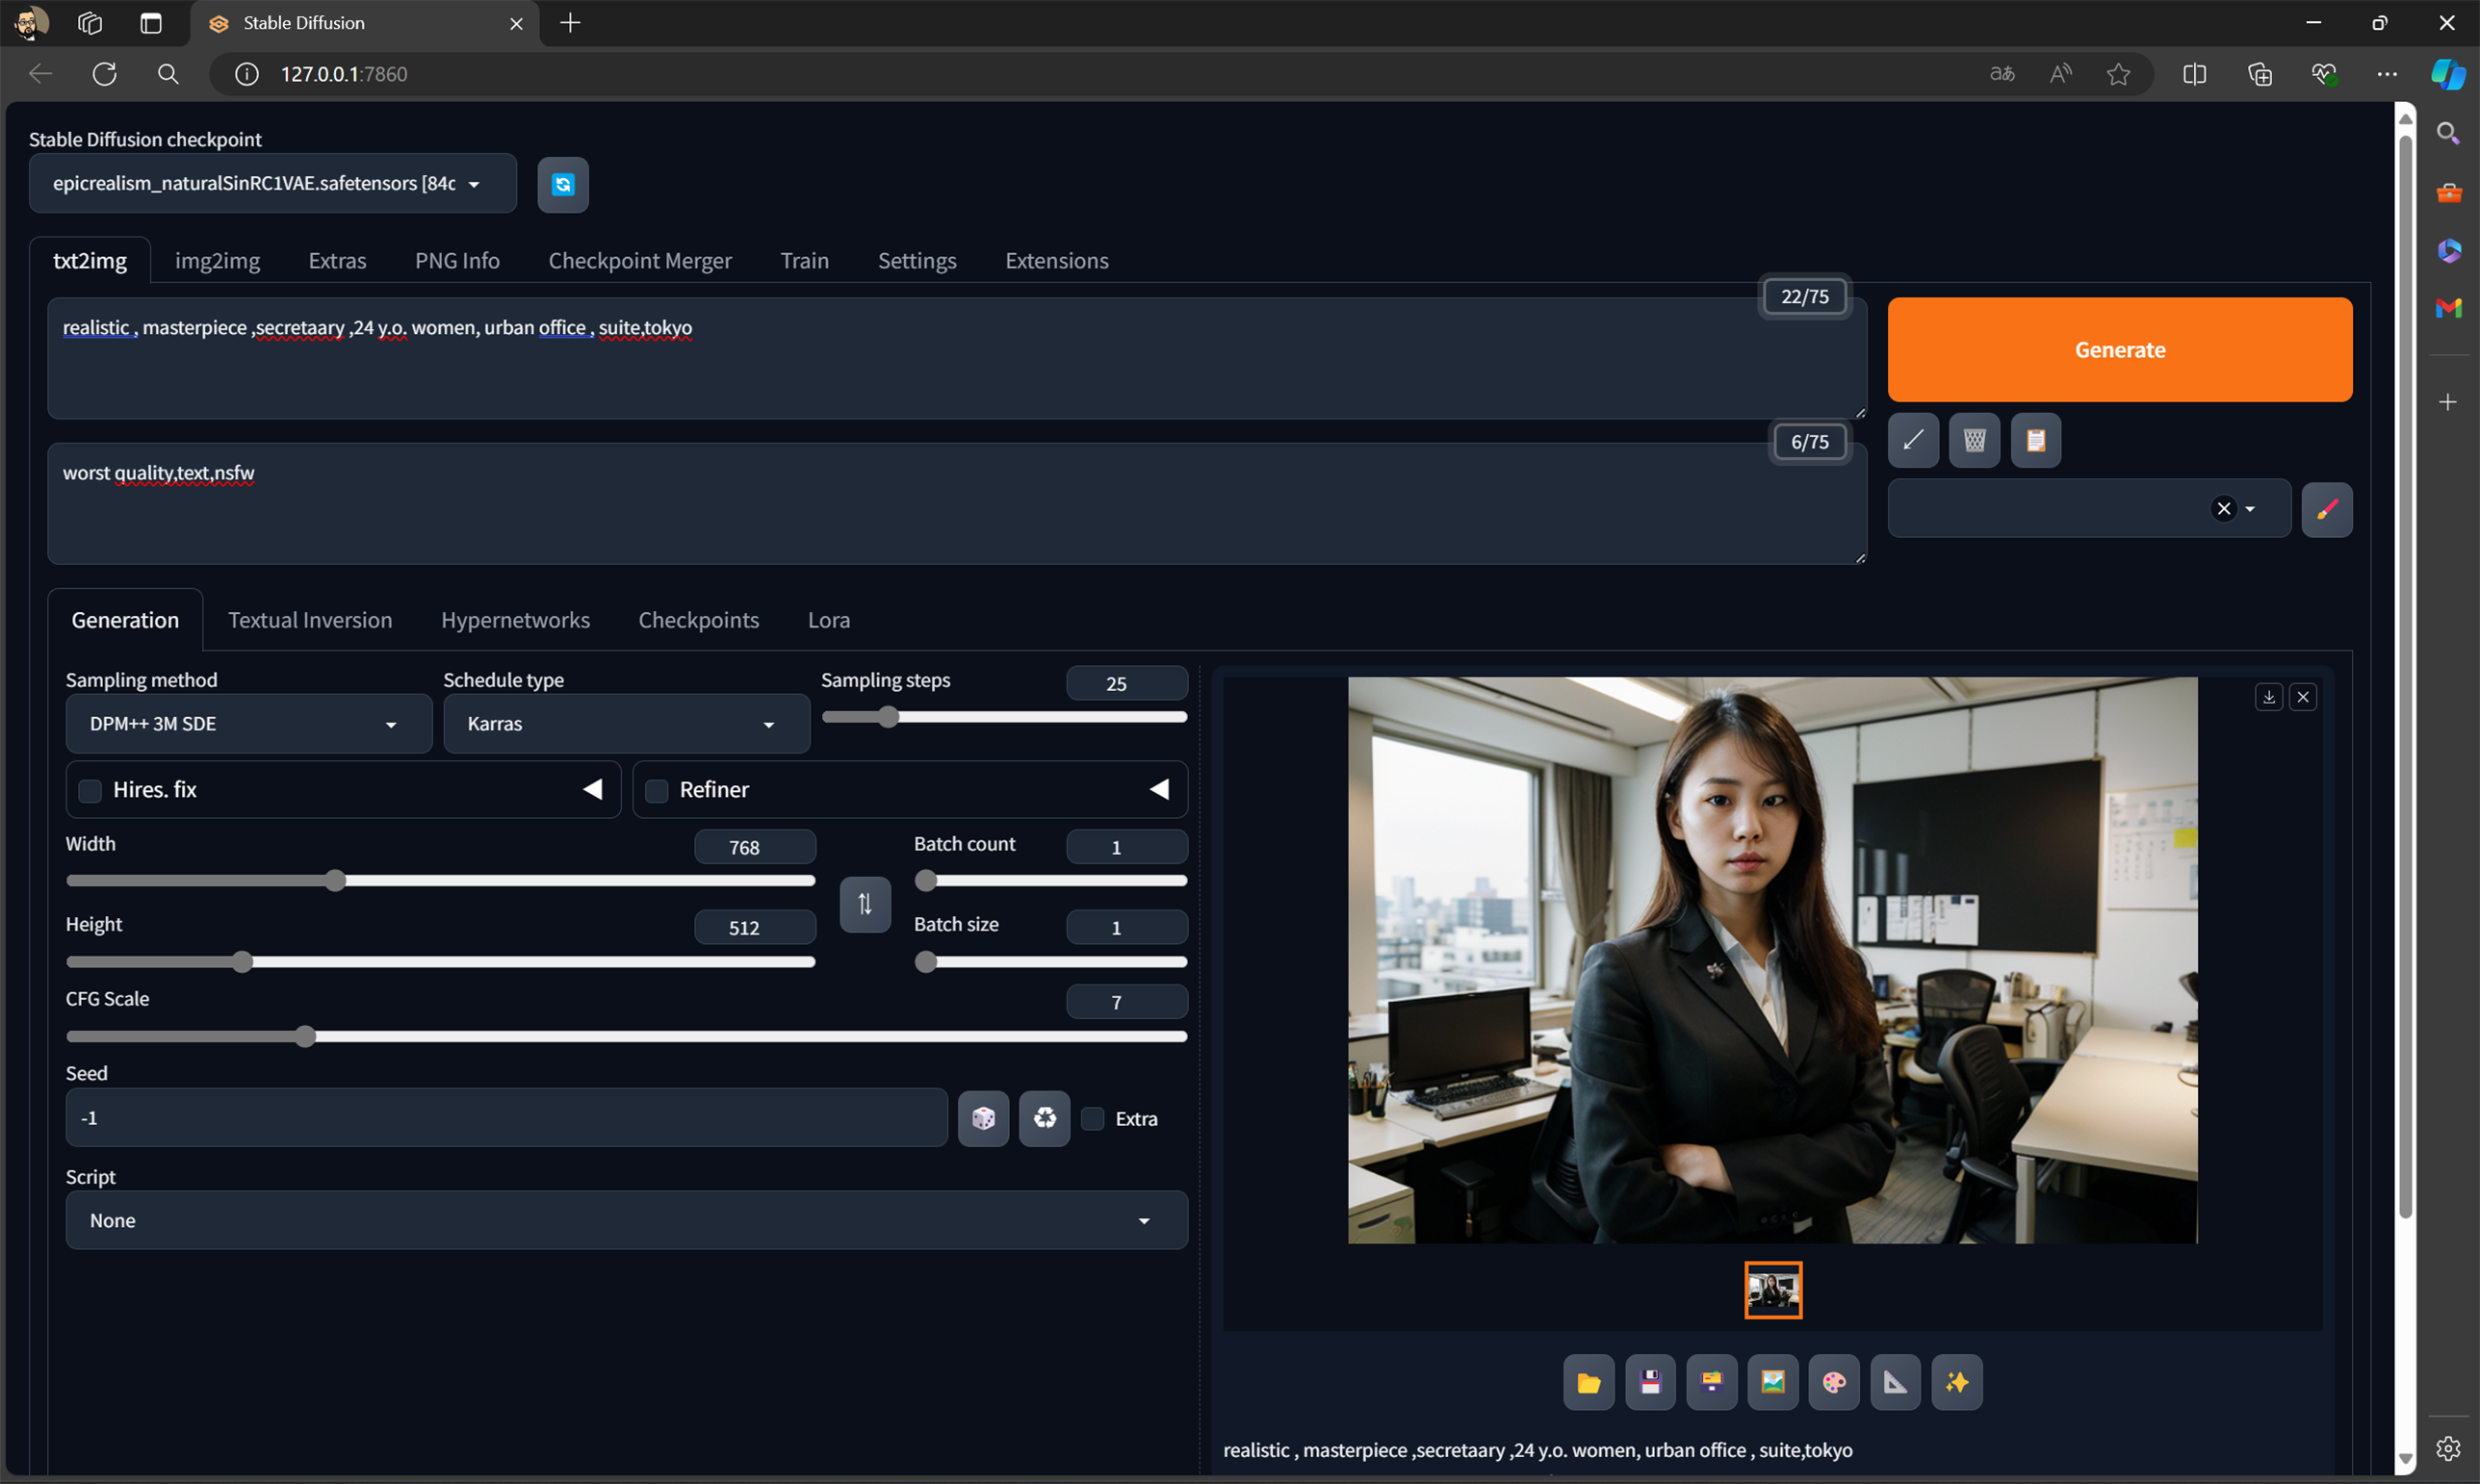Click the refresh checkpoint list icon
Image resolution: width=2480 pixels, height=1484 pixels.
tap(562, 184)
